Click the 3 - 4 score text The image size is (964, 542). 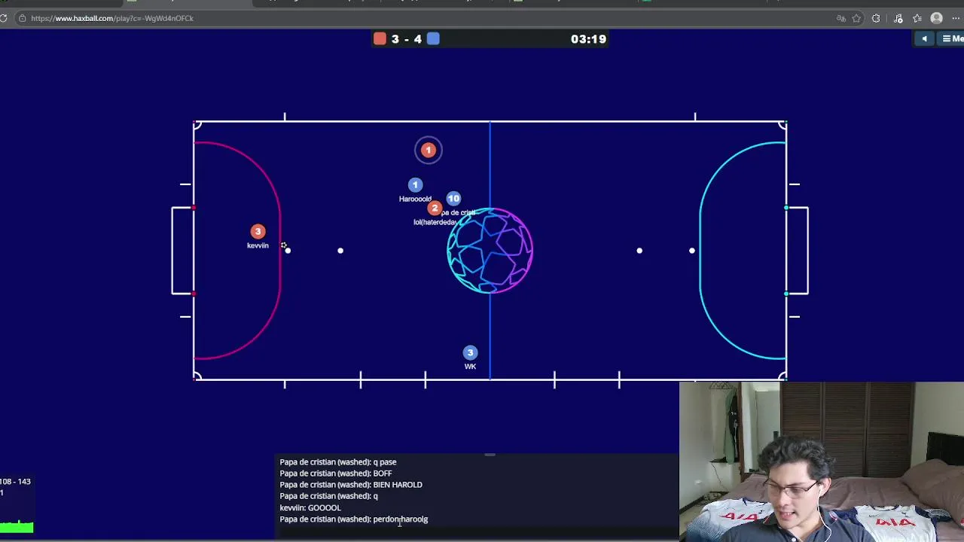(x=407, y=39)
